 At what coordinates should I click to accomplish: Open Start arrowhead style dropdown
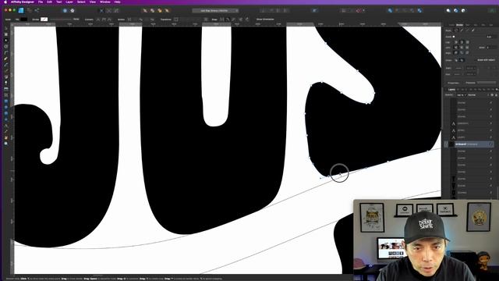click(x=458, y=68)
